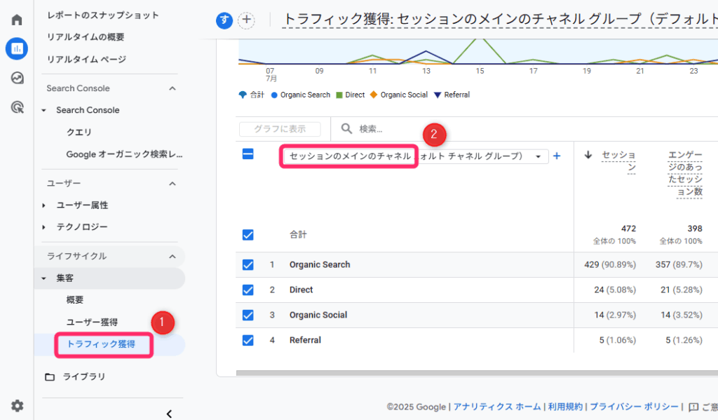The width and height of the screenshot is (718, 420).
Task: Collapse the ライフサイクル section chevron
Action: [172, 257]
